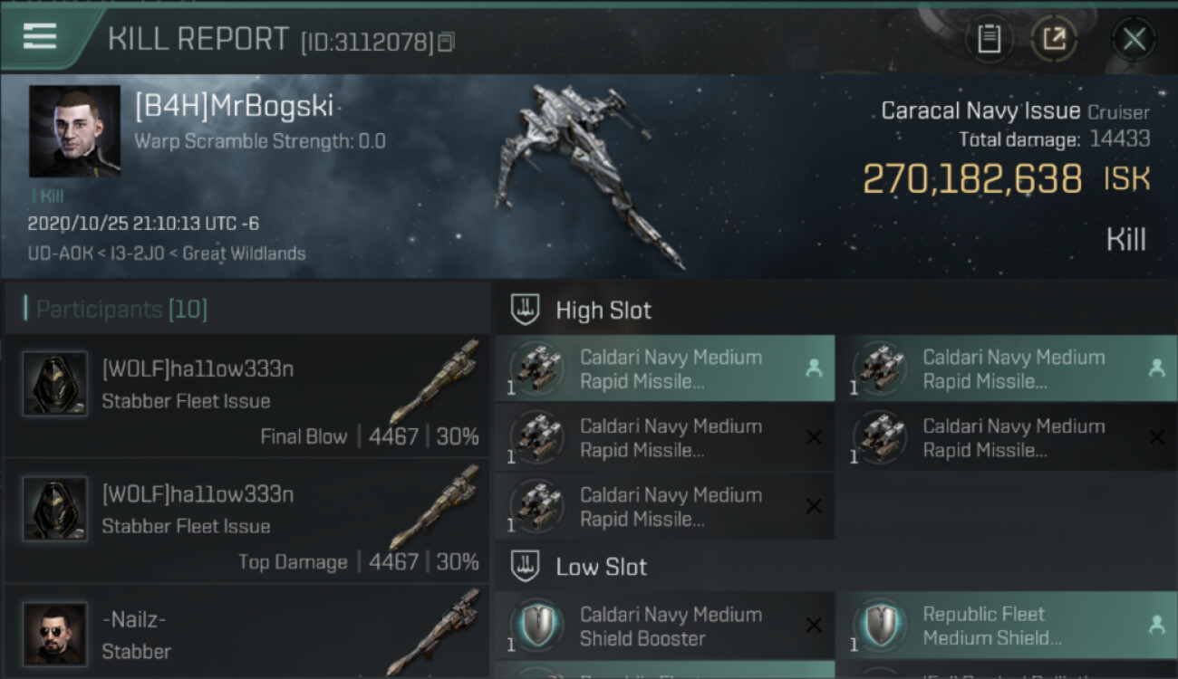Screen dimensions: 1178x679
Task: Click Caldari Navy Medium Shield Booster module icon
Action: (537, 626)
